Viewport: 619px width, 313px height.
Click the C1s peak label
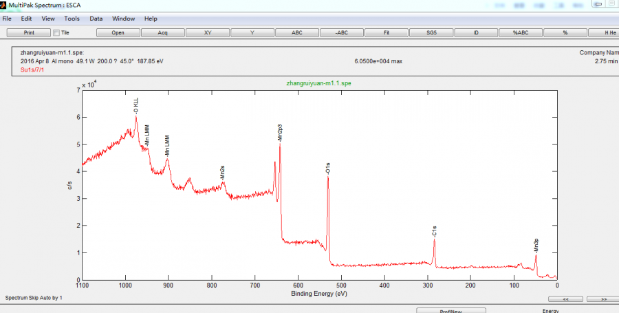tap(434, 232)
